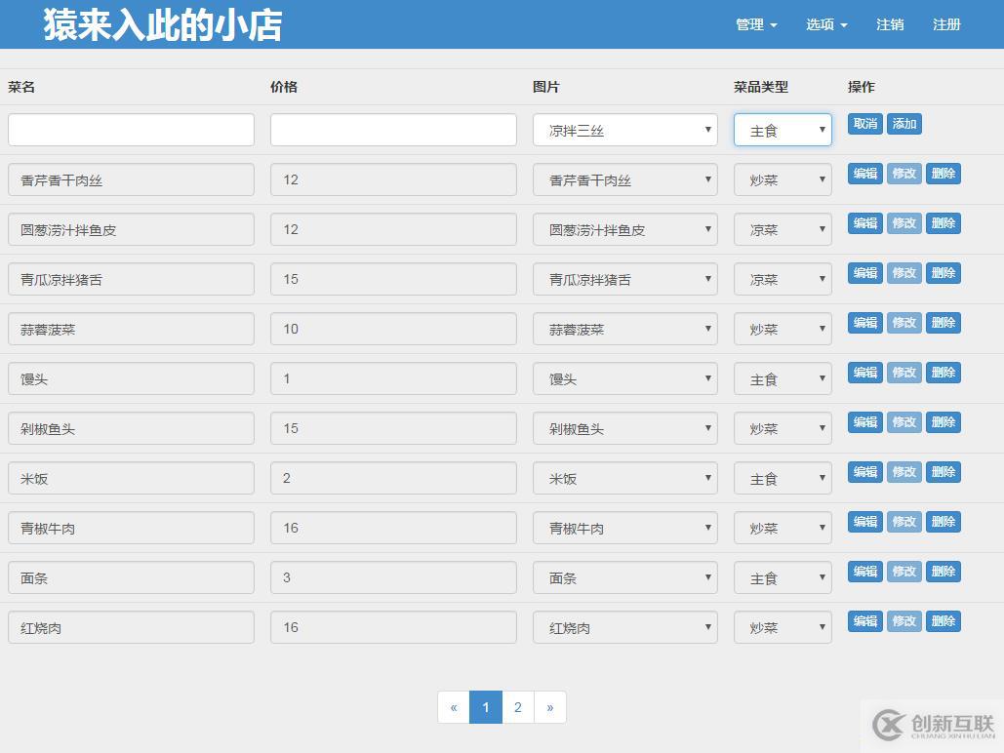Click 删除 for 米饭 row

coord(944,472)
